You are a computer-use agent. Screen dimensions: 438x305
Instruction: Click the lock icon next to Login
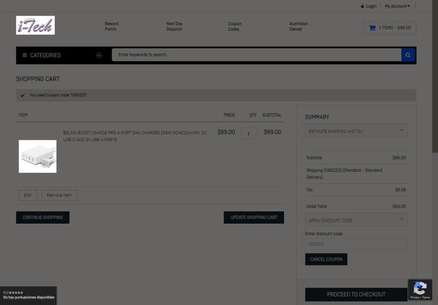click(362, 6)
